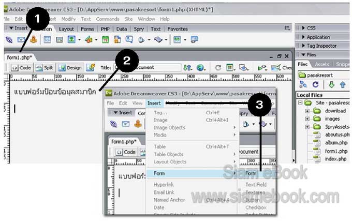
Task: Click the Comment icon in Insert bar
Action: click(129, 40)
